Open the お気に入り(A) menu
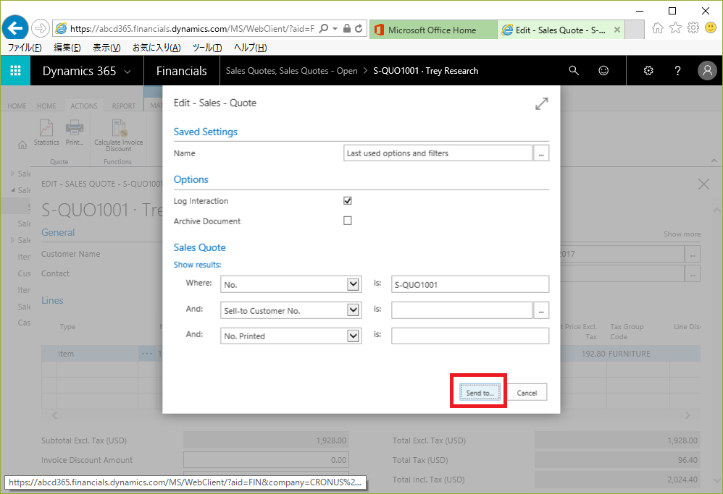The height and width of the screenshot is (494, 723). point(156,48)
